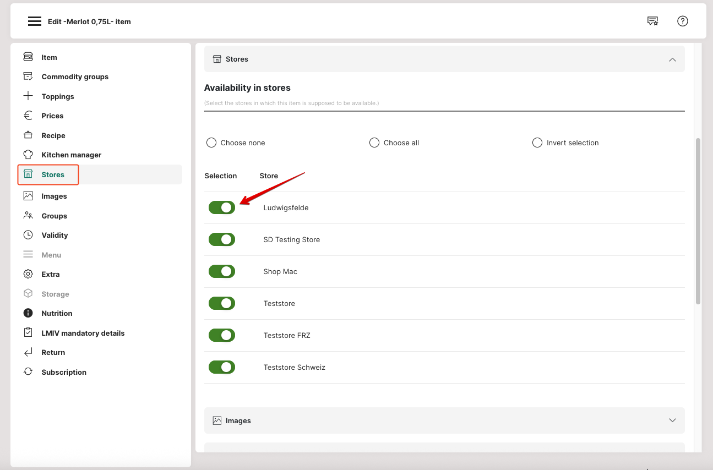
Task: Open the help question mark icon
Action: (x=683, y=21)
